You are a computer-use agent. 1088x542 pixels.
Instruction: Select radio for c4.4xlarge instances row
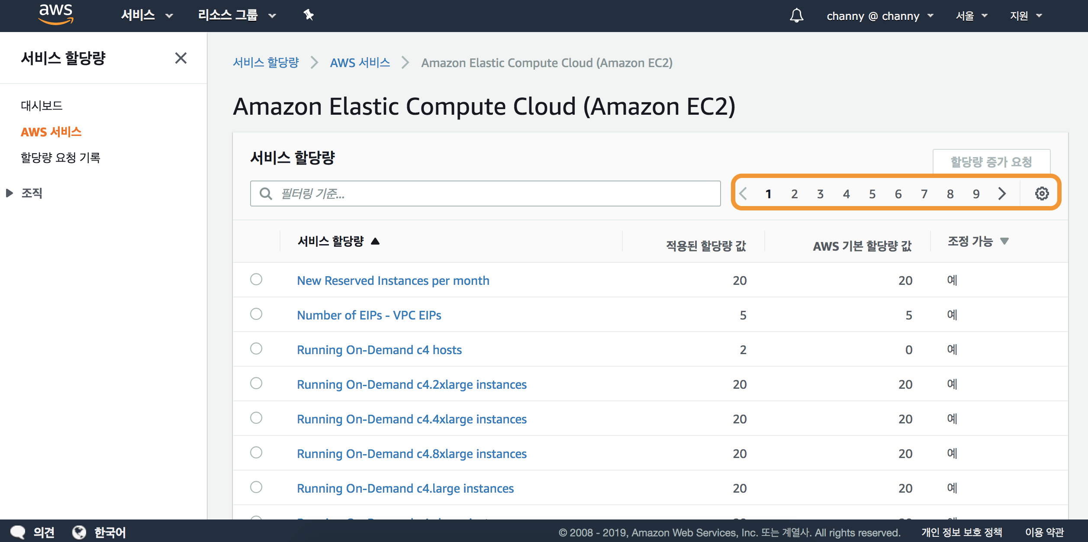pos(256,418)
